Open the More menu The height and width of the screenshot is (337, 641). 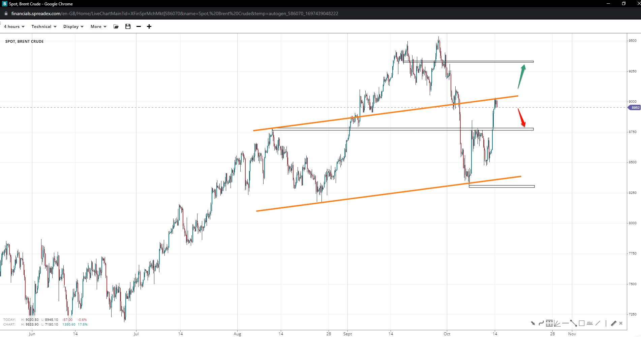tap(98, 27)
